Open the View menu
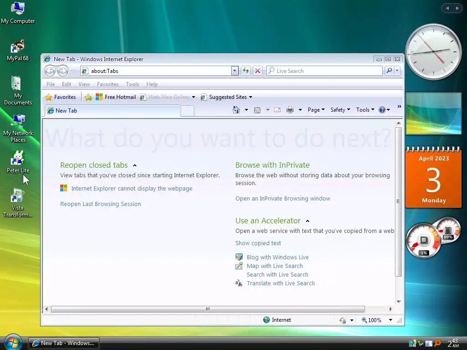This screenshot has height=350, width=467. tap(84, 84)
